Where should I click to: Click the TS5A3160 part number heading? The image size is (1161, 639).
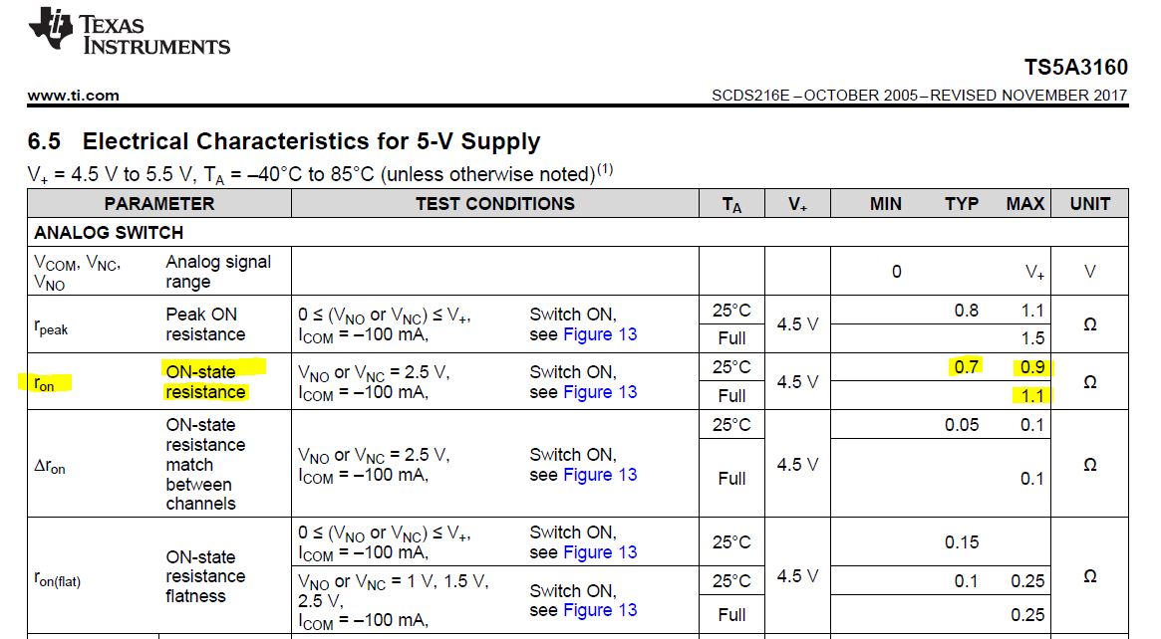[x=1076, y=68]
